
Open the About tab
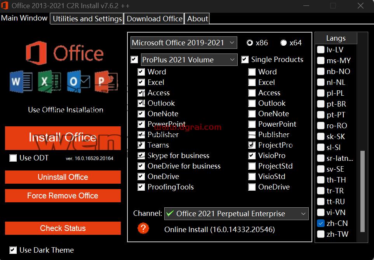[197, 19]
